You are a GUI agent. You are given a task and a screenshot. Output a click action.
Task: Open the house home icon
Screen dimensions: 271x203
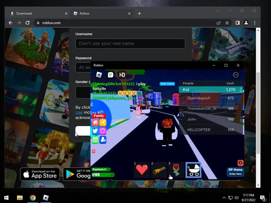click(x=95, y=123)
